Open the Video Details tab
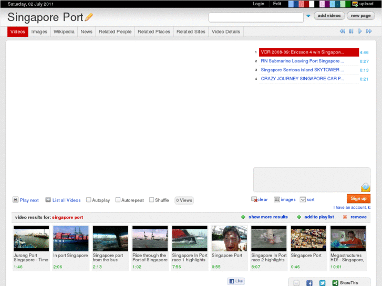The height and width of the screenshot is (286, 382). [x=226, y=31]
